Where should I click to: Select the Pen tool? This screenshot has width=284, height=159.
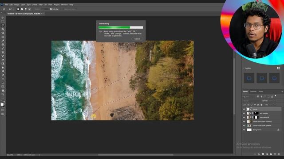pyautogui.click(x=3, y=75)
